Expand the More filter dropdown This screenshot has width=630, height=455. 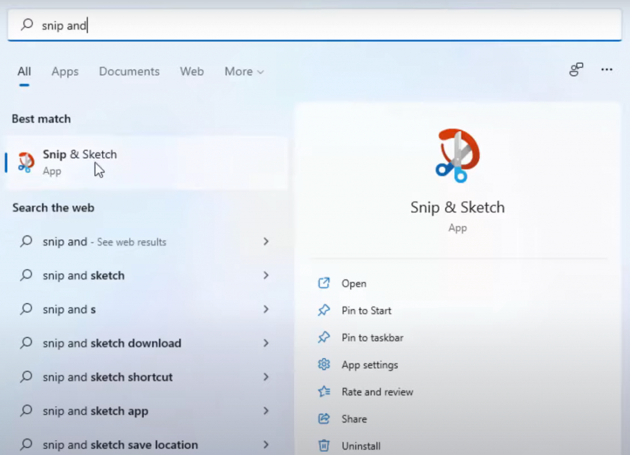tap(244, 72)
